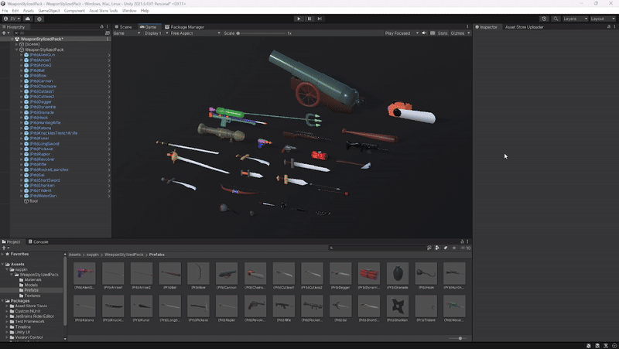Open the version control settings gear icon
Viewport: 619px width, 349px height.
pos(39,19)
